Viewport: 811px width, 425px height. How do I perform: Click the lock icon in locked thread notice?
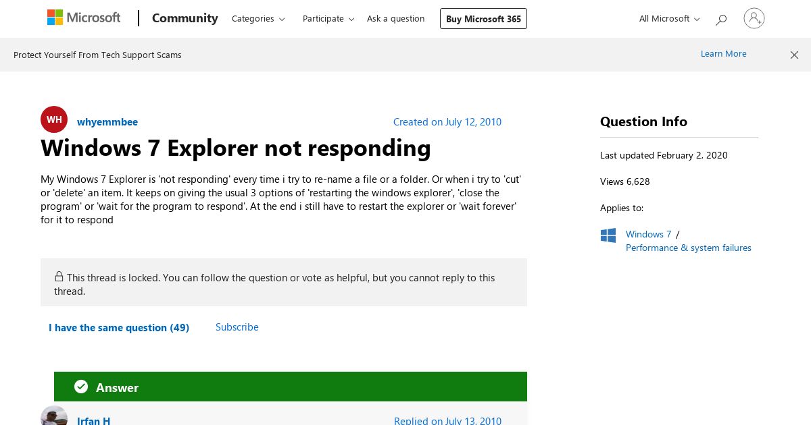tap(59, 277)
